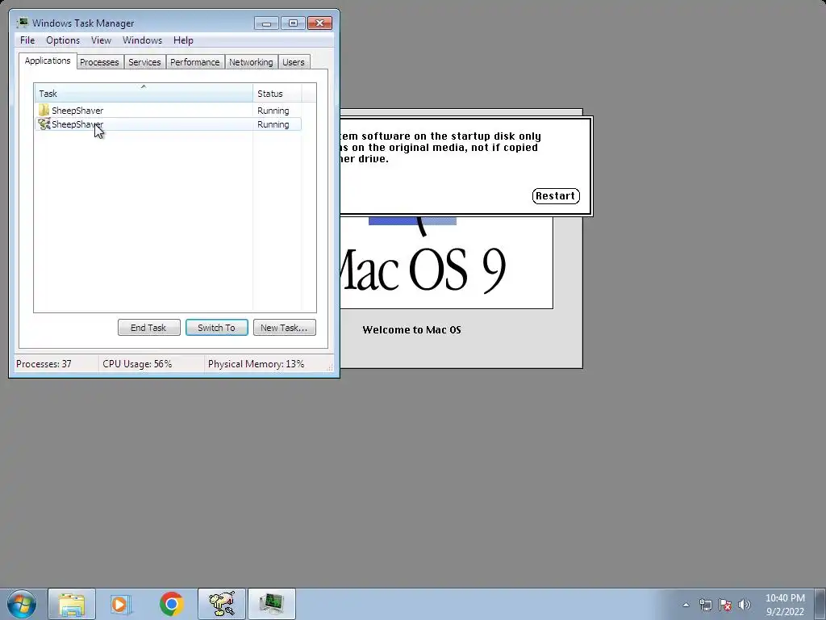The height and width of the screenshot is (620, 826).
Task: Open the Help menu
Action: click(x=183, y=40)
